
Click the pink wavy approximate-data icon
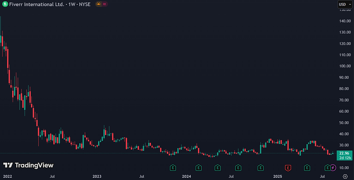(104, 4)
